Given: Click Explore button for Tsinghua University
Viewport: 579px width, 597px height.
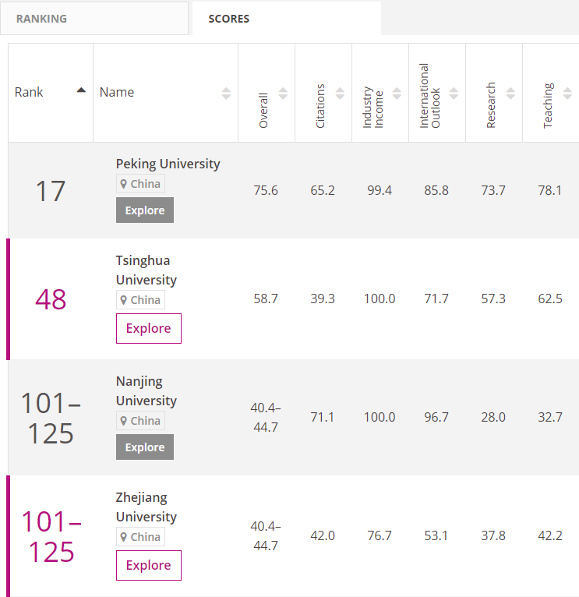Looking at the screenshot, I should [148, 328].
